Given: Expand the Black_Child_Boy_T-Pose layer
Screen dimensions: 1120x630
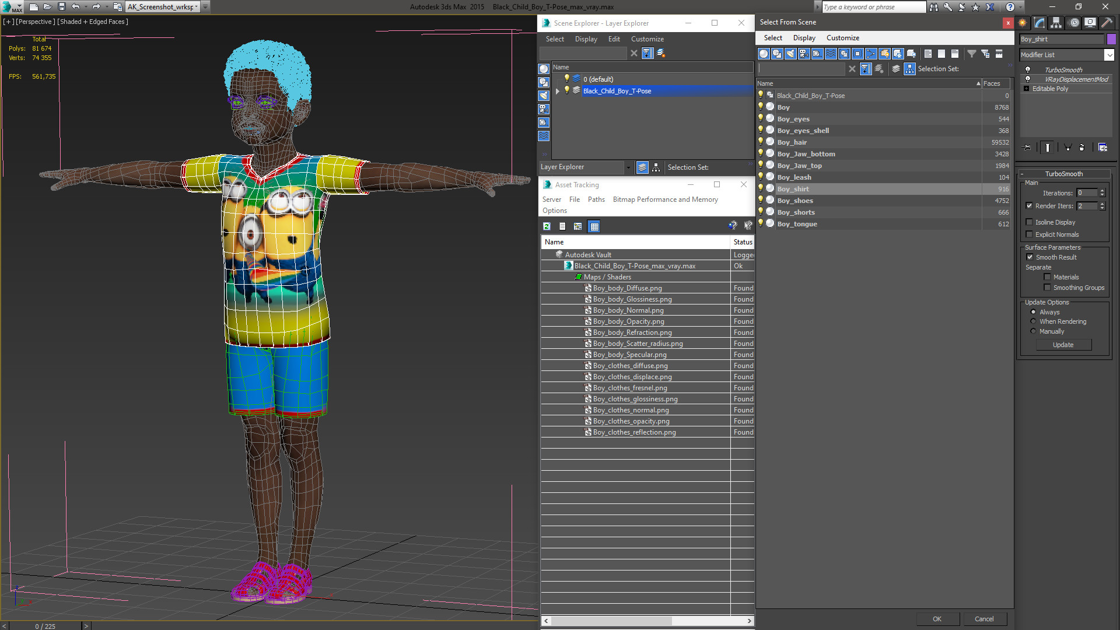Looking at the screenshot, I should tap(557, 91).
